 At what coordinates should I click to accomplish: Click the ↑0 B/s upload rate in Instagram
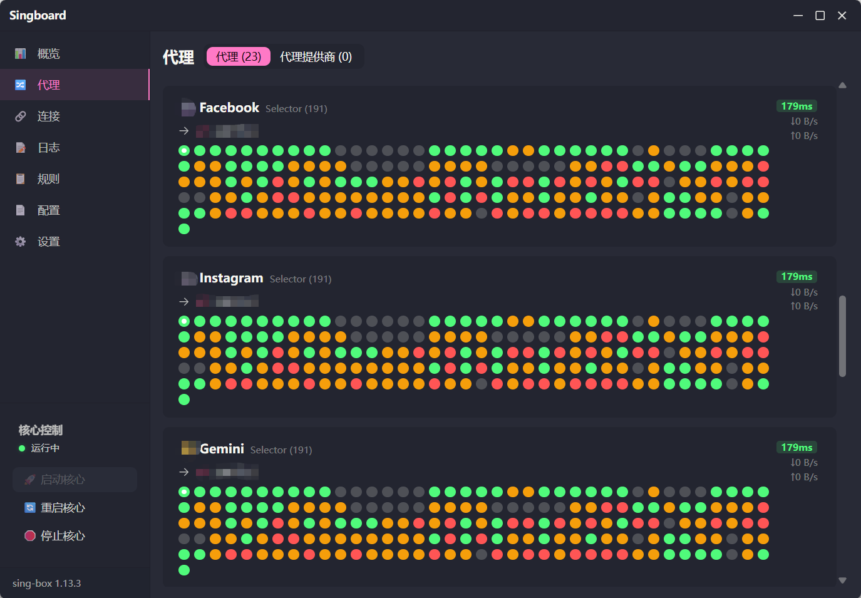pyautogui.click(x=804, y=306)
